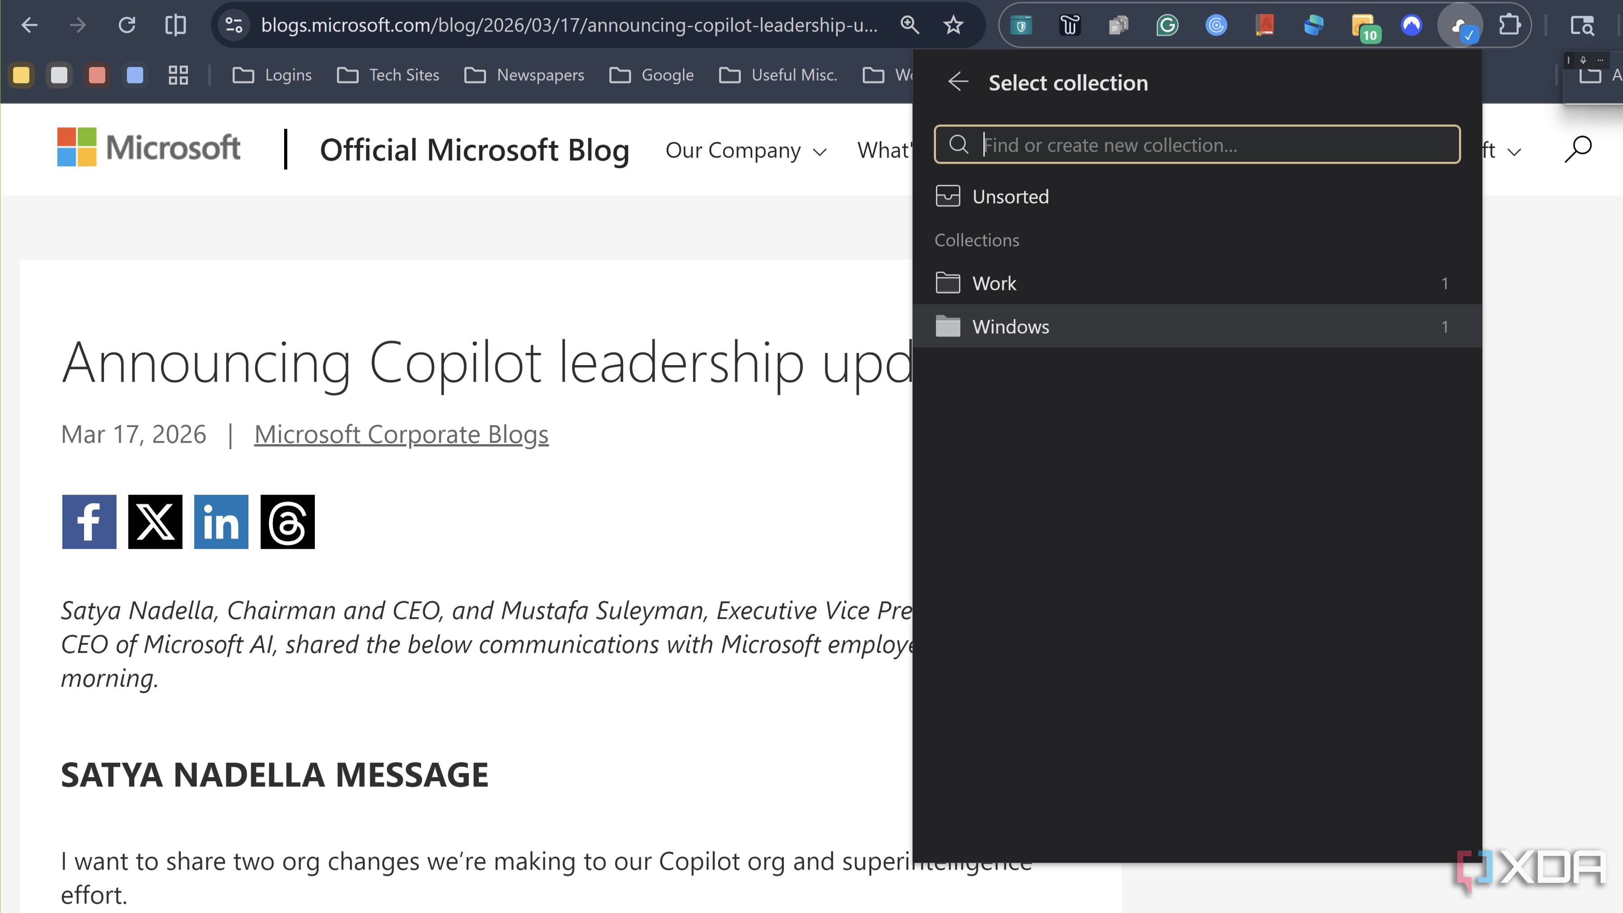
Task: Open the split screen view icon
Action: pos(175,25)
